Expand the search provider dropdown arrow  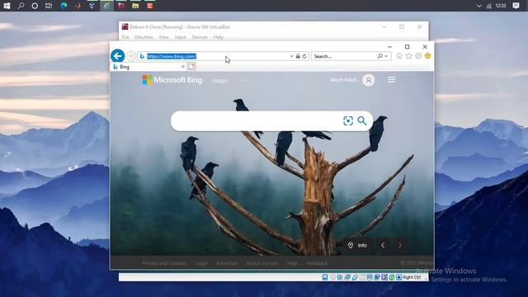point(386,56)
